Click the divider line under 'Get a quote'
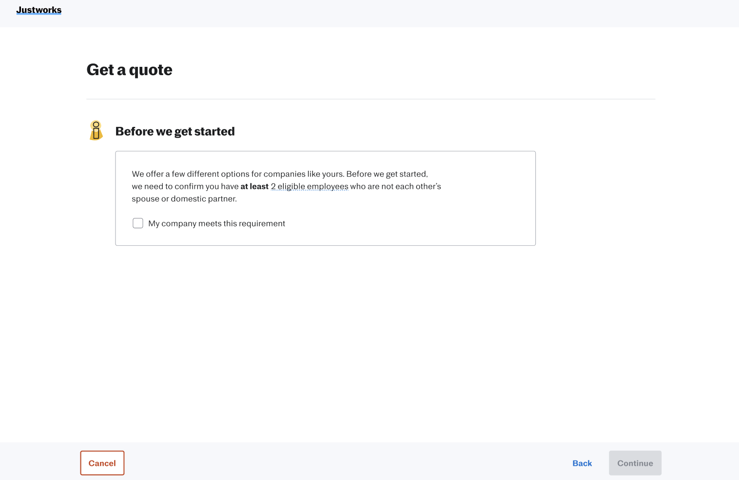Screen dimensions: 739x480 pos(370,99)
